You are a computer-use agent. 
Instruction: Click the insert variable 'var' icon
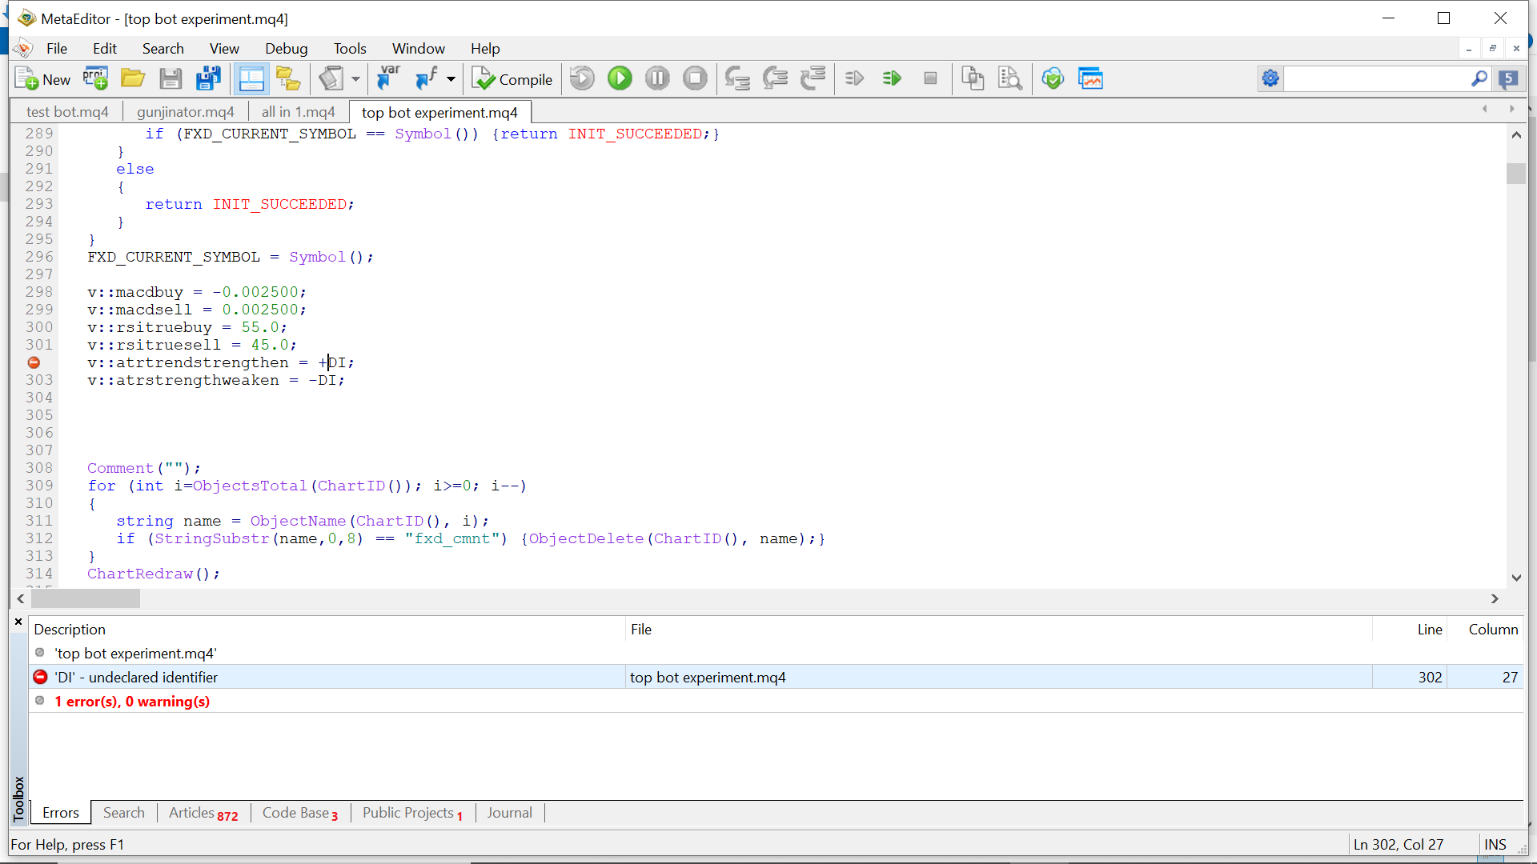pos(389,79)
